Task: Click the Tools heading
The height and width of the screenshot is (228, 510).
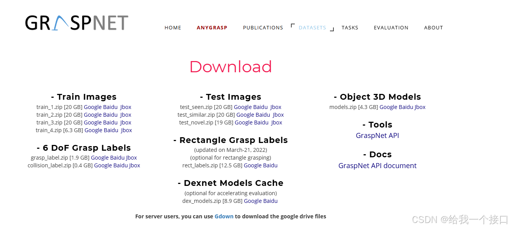Action: [x=377, y=125]
